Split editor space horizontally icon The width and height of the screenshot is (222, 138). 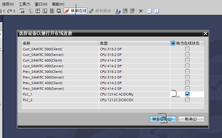pos(149,11)
